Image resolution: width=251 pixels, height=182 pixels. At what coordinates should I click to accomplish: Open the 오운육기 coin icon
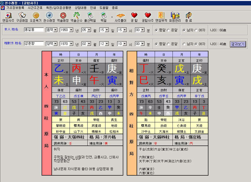(36, 17)
